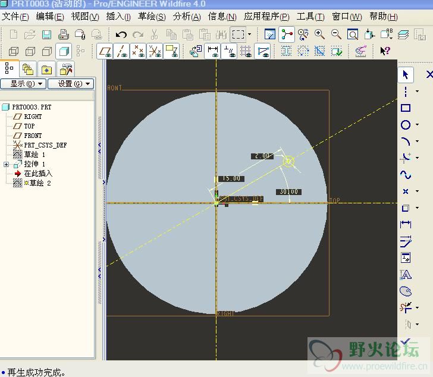Open the 显示(O) dropdown
433x377 pixels.
[23, 84]
